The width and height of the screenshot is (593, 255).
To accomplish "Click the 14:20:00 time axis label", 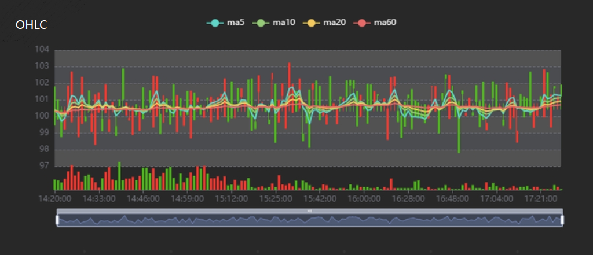I will 54,198.
